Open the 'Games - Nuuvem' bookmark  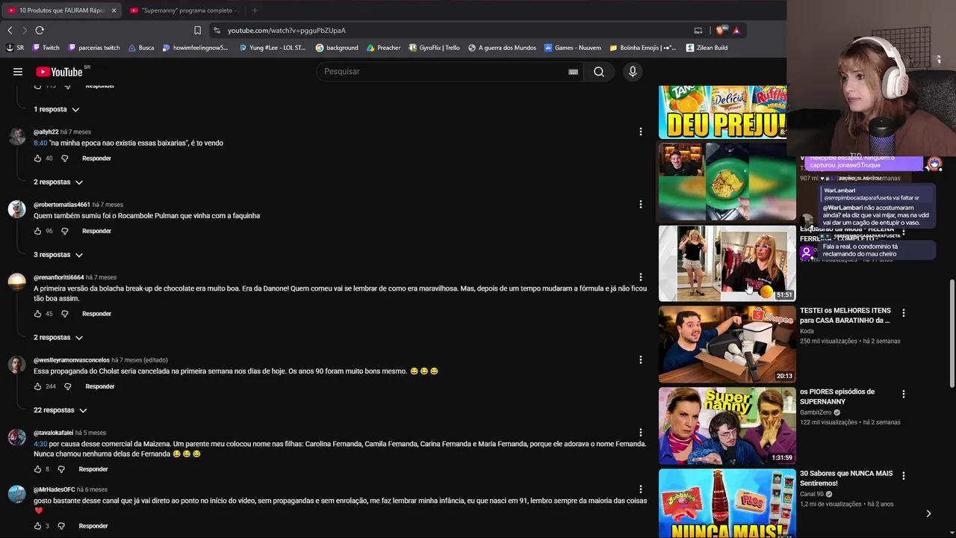tap(572, 48)
